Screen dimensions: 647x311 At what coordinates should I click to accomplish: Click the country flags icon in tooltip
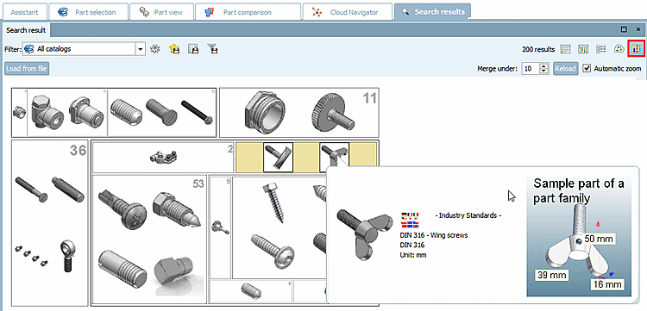click(x=410, y=221)
